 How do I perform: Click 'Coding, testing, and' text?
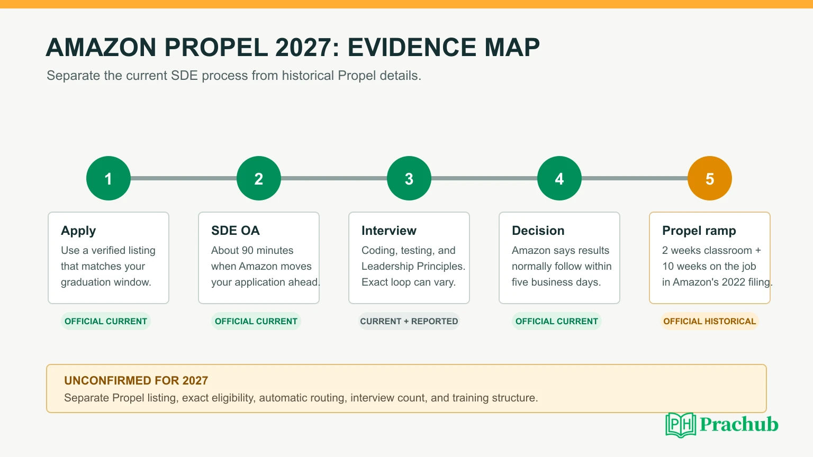[x=409, y=250]
